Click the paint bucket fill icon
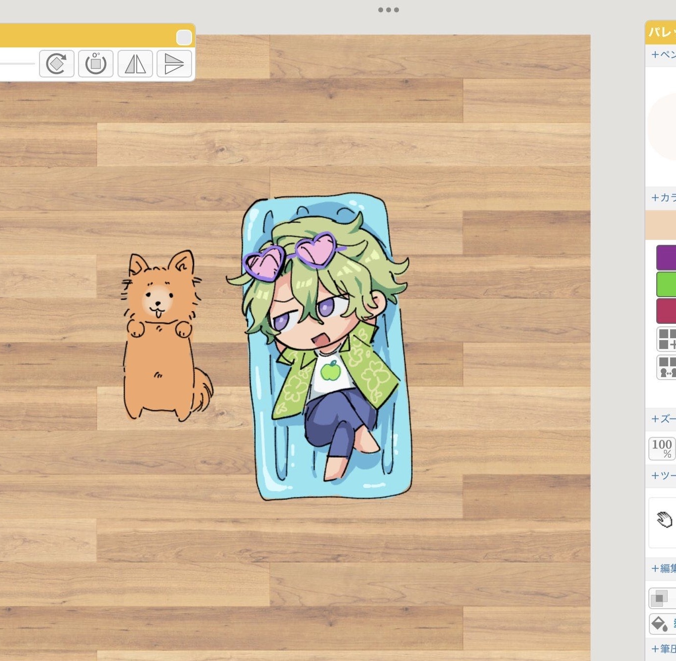The width and height of the screenshot is (676, 661). tap(660, 624)
